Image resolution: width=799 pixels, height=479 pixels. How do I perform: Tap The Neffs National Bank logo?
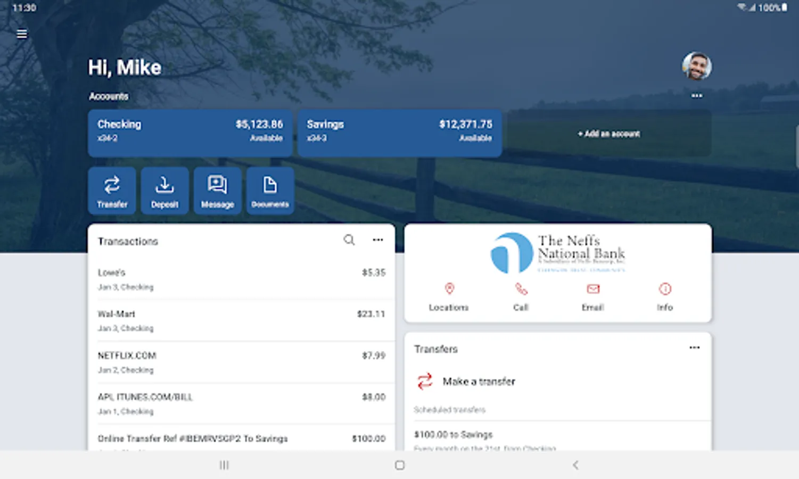[x=557, y=253]
